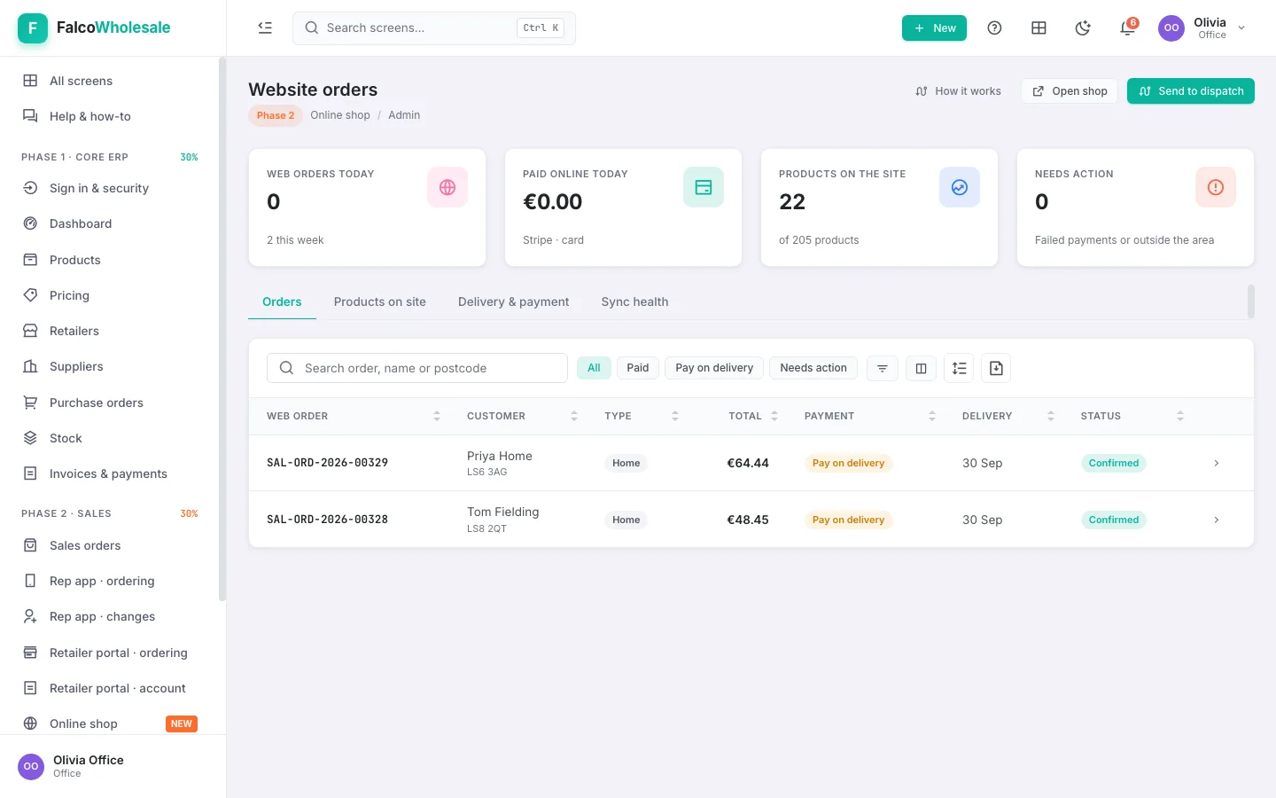Screen dimensions: 1276x798
Task: Click the main page vertical scrollbar
Action: [x=1251, y=301]
